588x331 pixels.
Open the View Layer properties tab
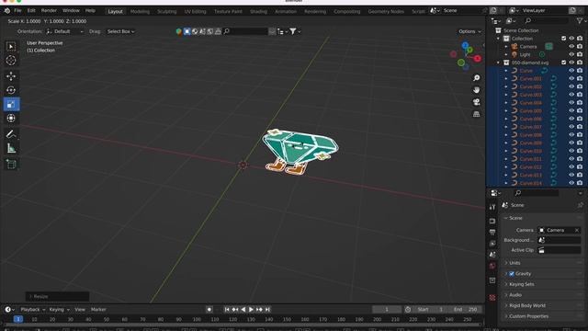[492, 244]
